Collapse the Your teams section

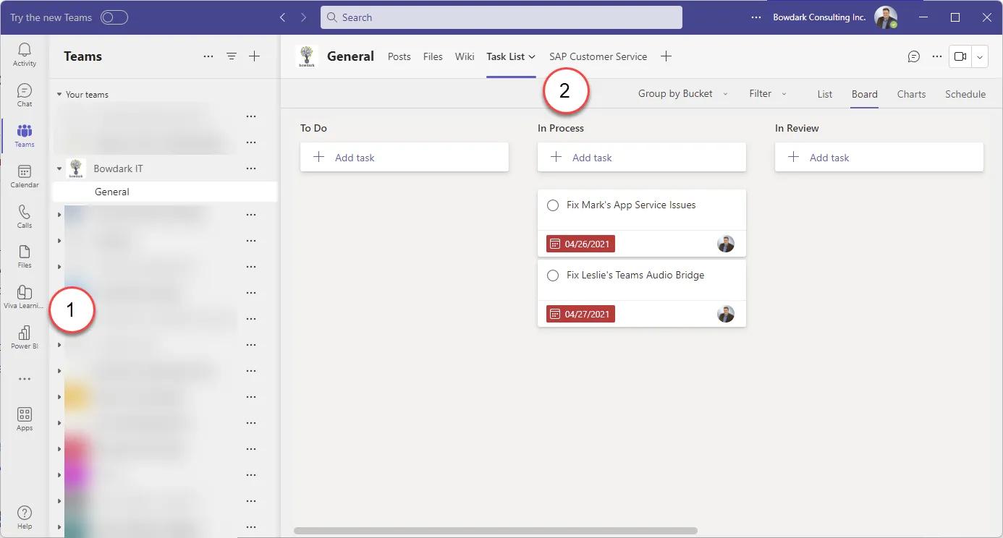59,95
